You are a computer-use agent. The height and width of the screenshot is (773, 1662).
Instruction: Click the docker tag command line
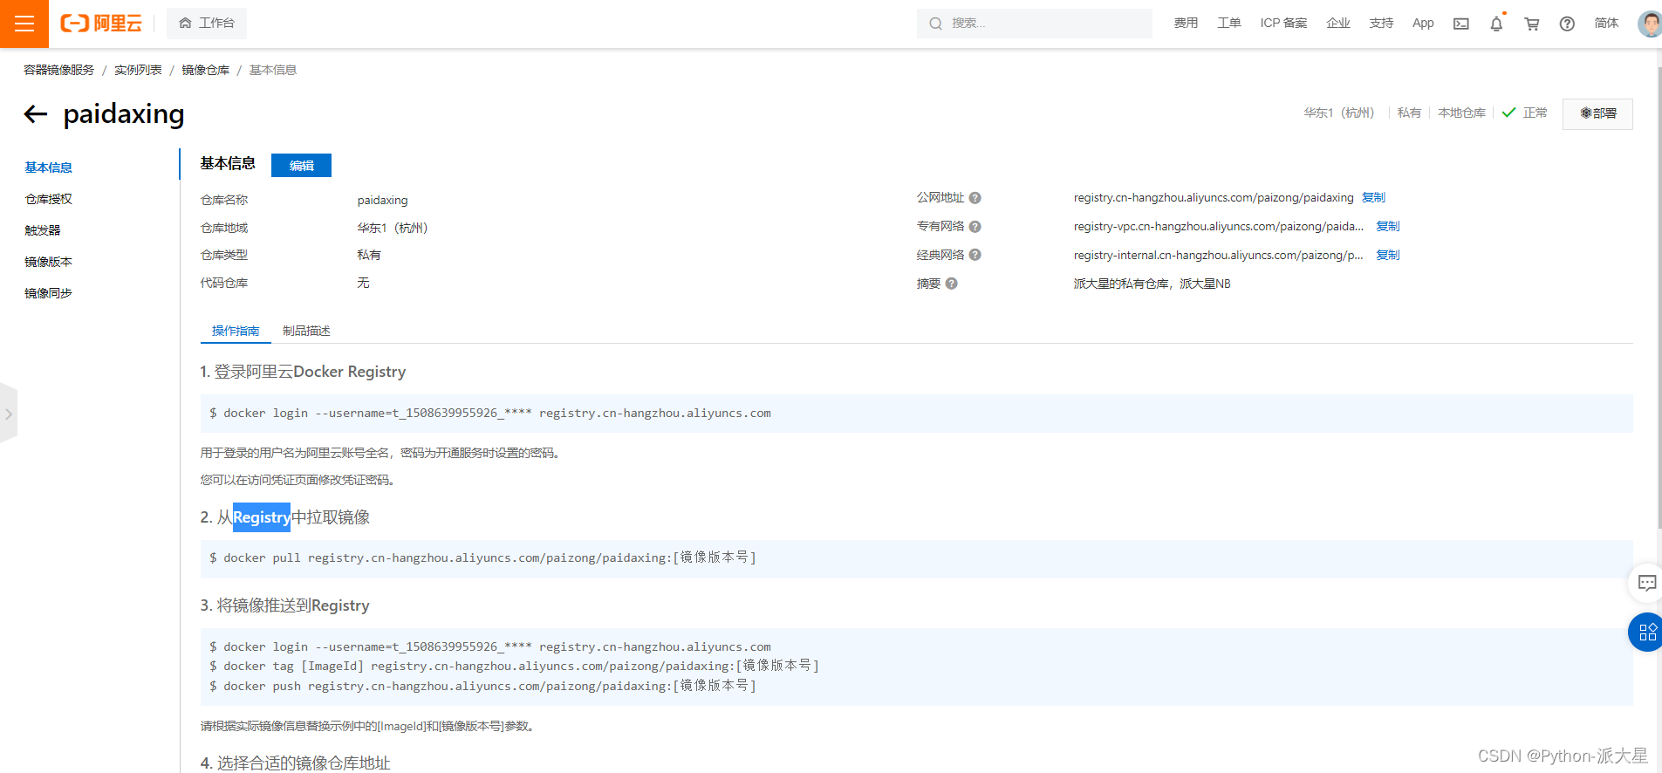[x=514, y=667]
